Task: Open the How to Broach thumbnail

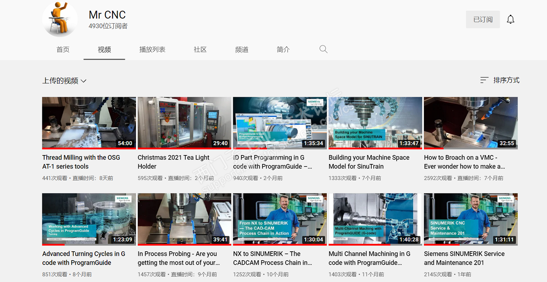Action: 471,123
